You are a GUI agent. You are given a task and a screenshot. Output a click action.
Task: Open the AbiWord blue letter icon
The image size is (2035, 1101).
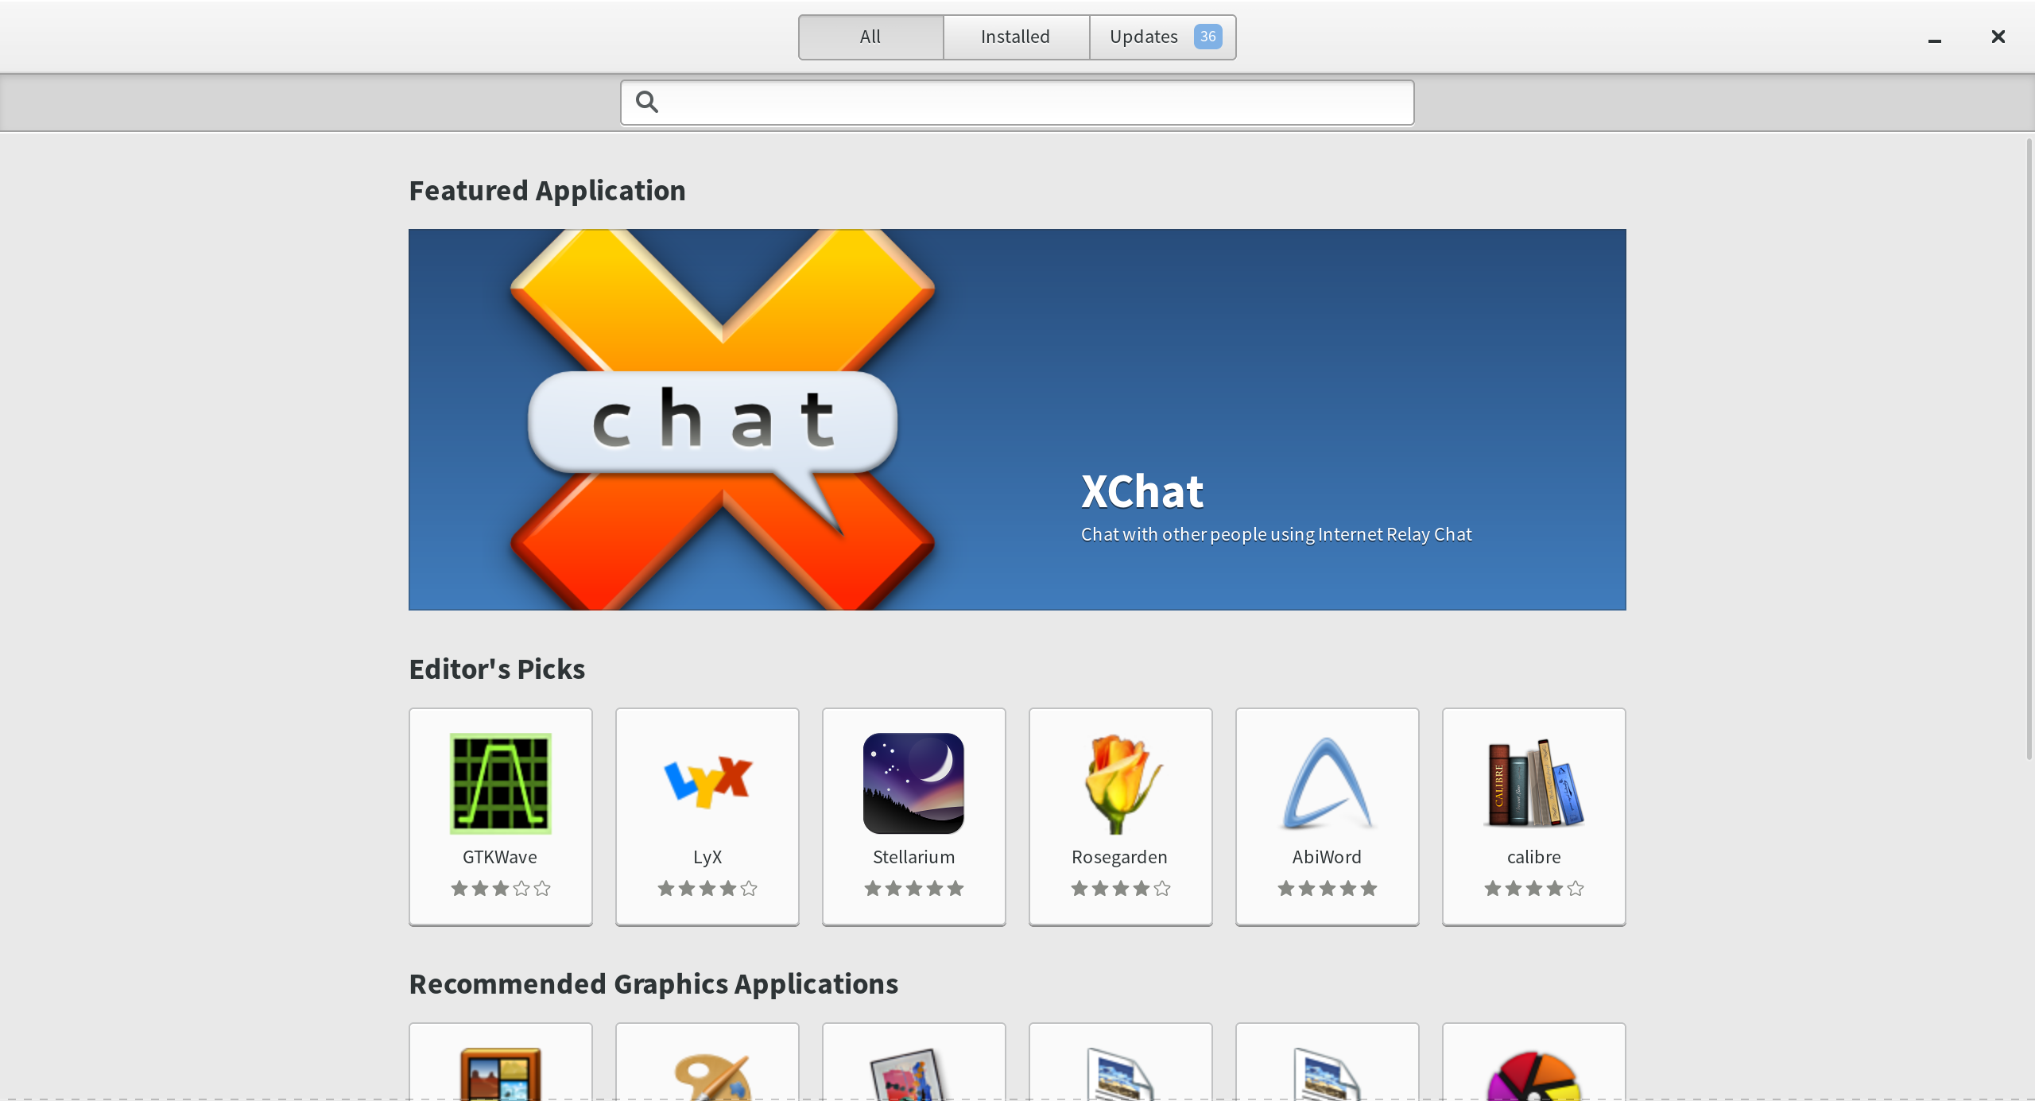(1327, 783)
